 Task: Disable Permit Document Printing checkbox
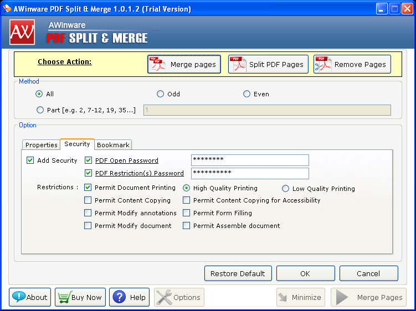click(88, 187)
